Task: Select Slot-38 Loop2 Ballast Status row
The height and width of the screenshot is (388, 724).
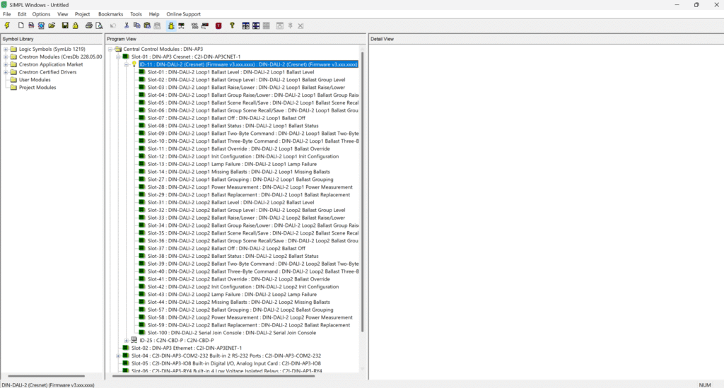Action: [x=233, y=256]
